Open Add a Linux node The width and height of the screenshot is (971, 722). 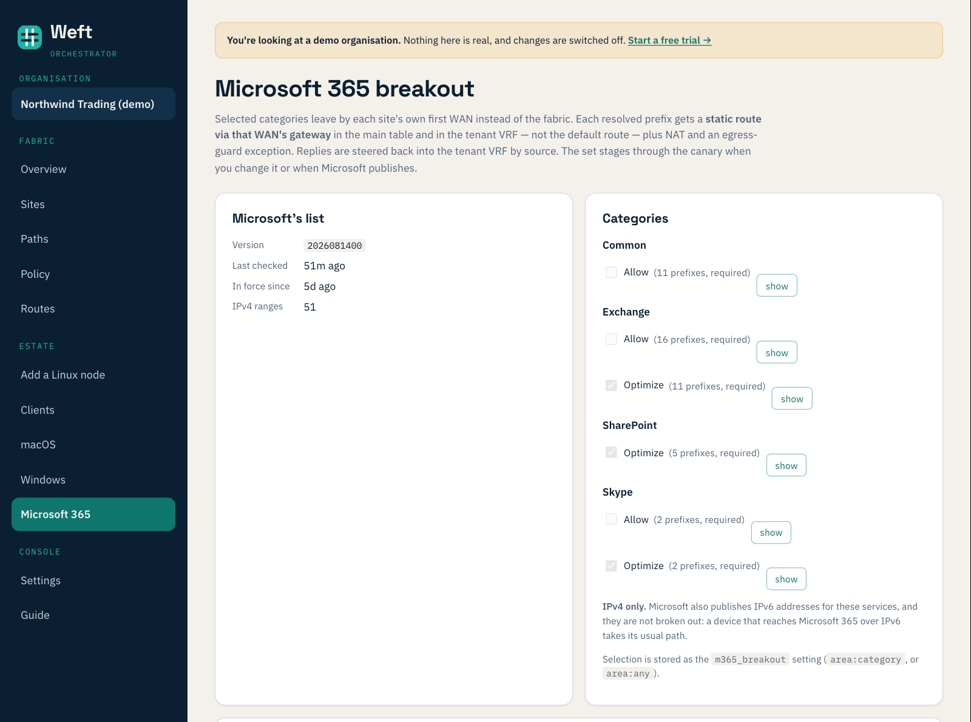[x=93, y=375]
